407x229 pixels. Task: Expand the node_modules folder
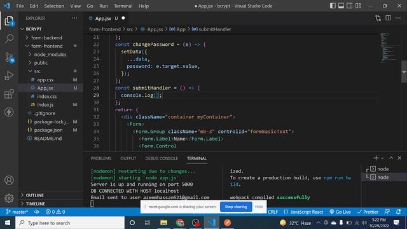(50, 55)
